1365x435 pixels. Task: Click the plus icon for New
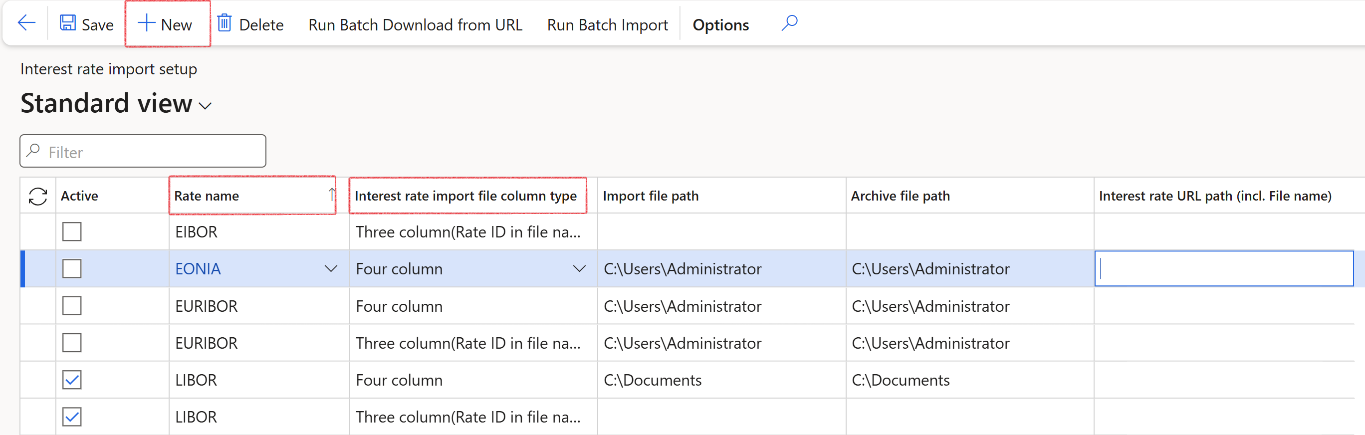(146, 23)
